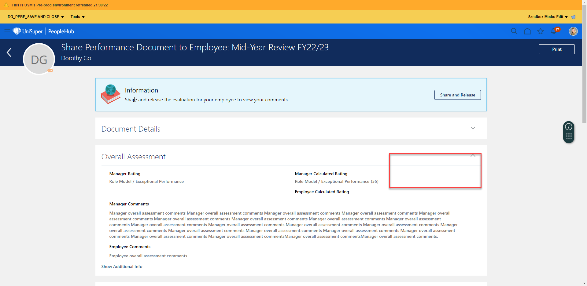Open favorites via the star icon
Viewport: 587px width, 286px height.
541,31
